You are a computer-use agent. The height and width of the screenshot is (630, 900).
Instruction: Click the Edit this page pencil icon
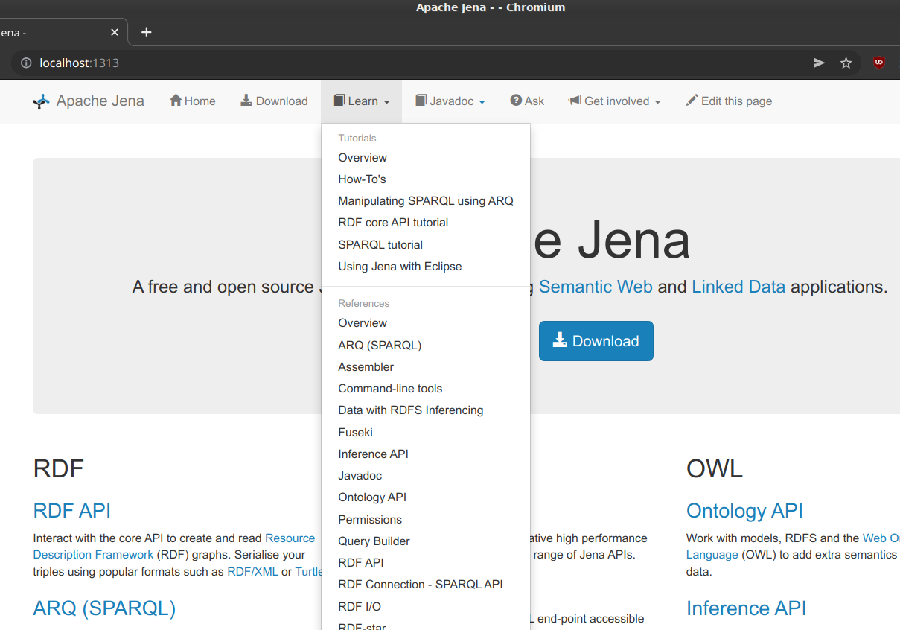coord(692,101)
